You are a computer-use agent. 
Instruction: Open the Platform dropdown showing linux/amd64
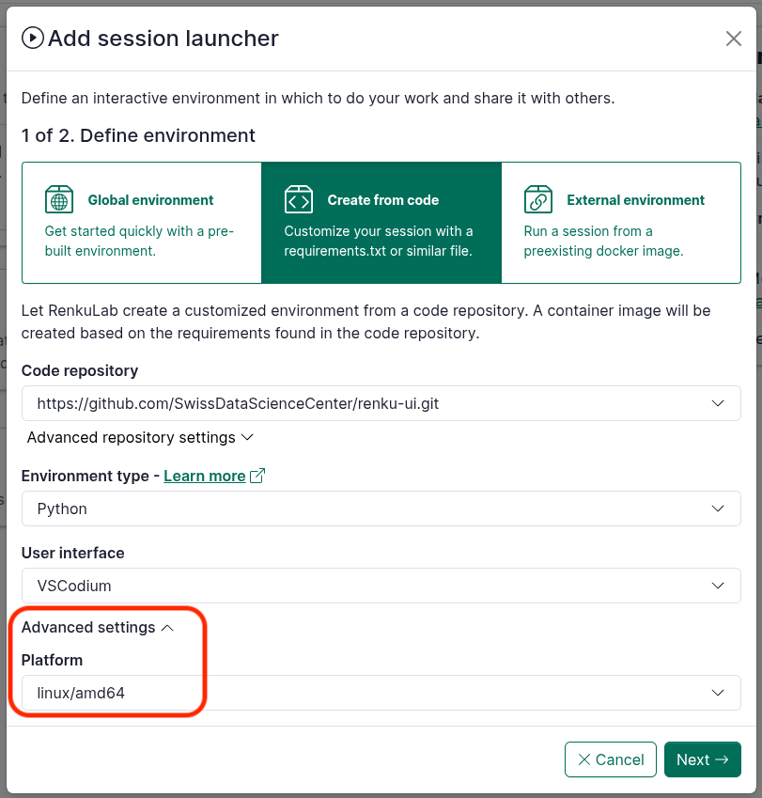pyautogui.click(x=381, y=693)
